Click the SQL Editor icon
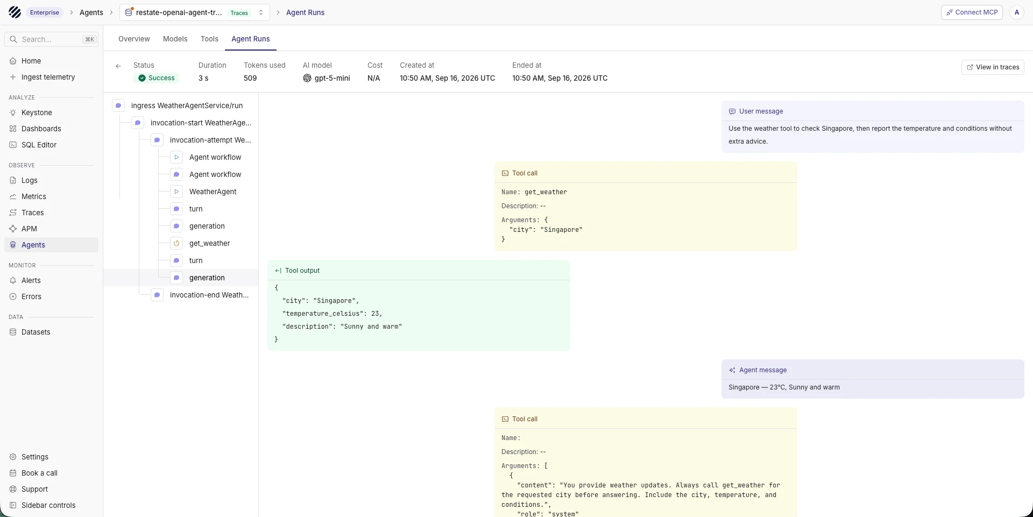1033x517 pixels. [x=13, y=145]
